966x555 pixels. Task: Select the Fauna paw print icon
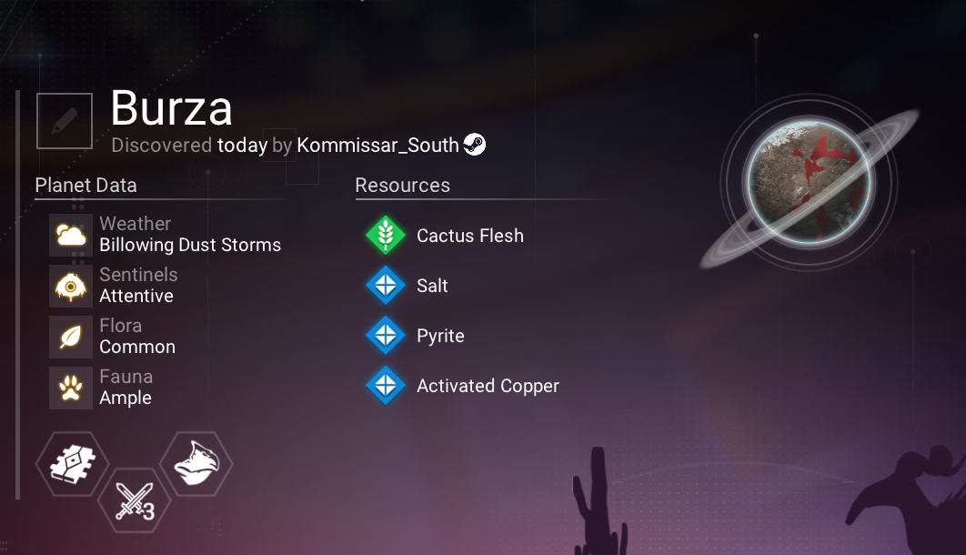[71, 388]
